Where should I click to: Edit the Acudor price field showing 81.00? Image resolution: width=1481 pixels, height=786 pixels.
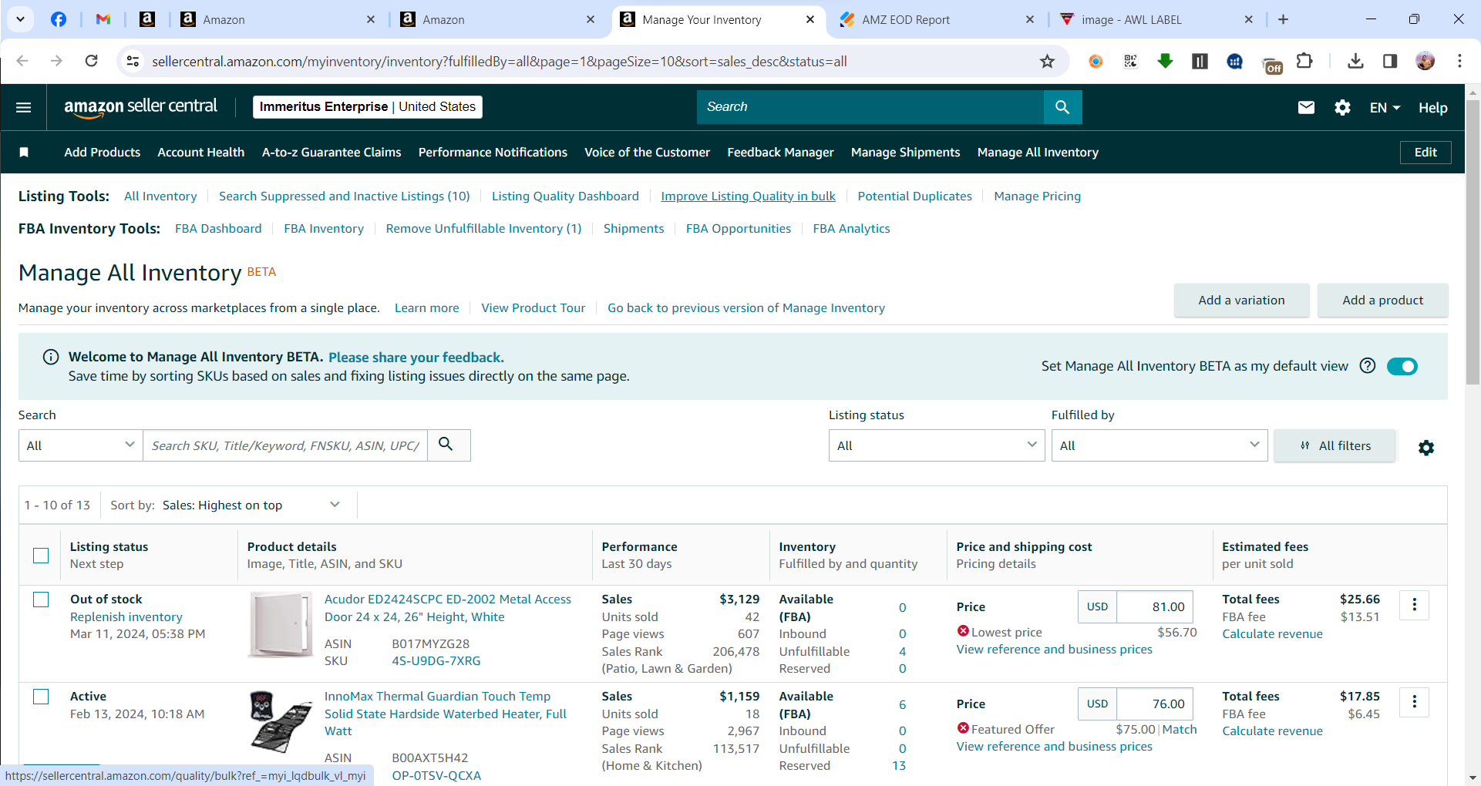pos(1155,606)
